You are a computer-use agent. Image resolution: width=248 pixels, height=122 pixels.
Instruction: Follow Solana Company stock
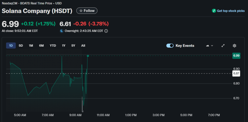[87, 11]
